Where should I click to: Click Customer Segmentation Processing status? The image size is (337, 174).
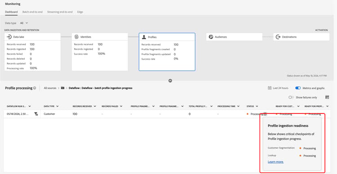tap(307, 148)
